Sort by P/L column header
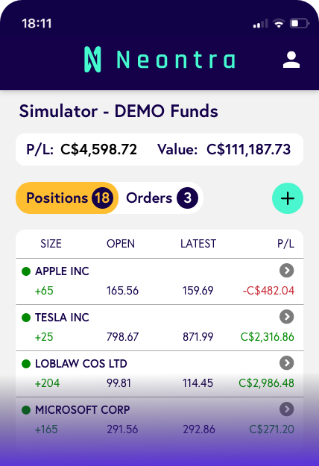 [285, 244]
